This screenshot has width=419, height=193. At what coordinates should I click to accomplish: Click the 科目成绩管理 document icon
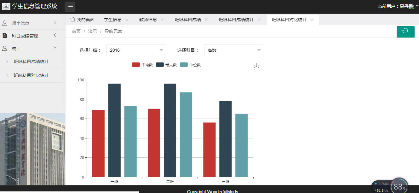[5, 36]
